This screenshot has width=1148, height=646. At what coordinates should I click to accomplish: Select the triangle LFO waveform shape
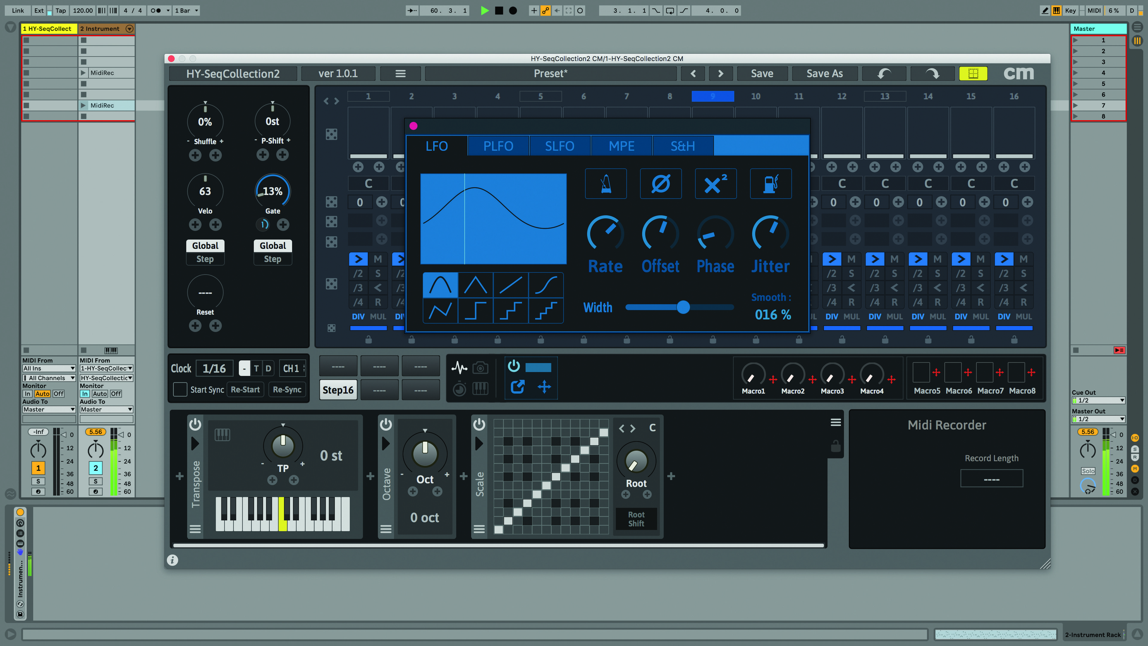(475, 285)
